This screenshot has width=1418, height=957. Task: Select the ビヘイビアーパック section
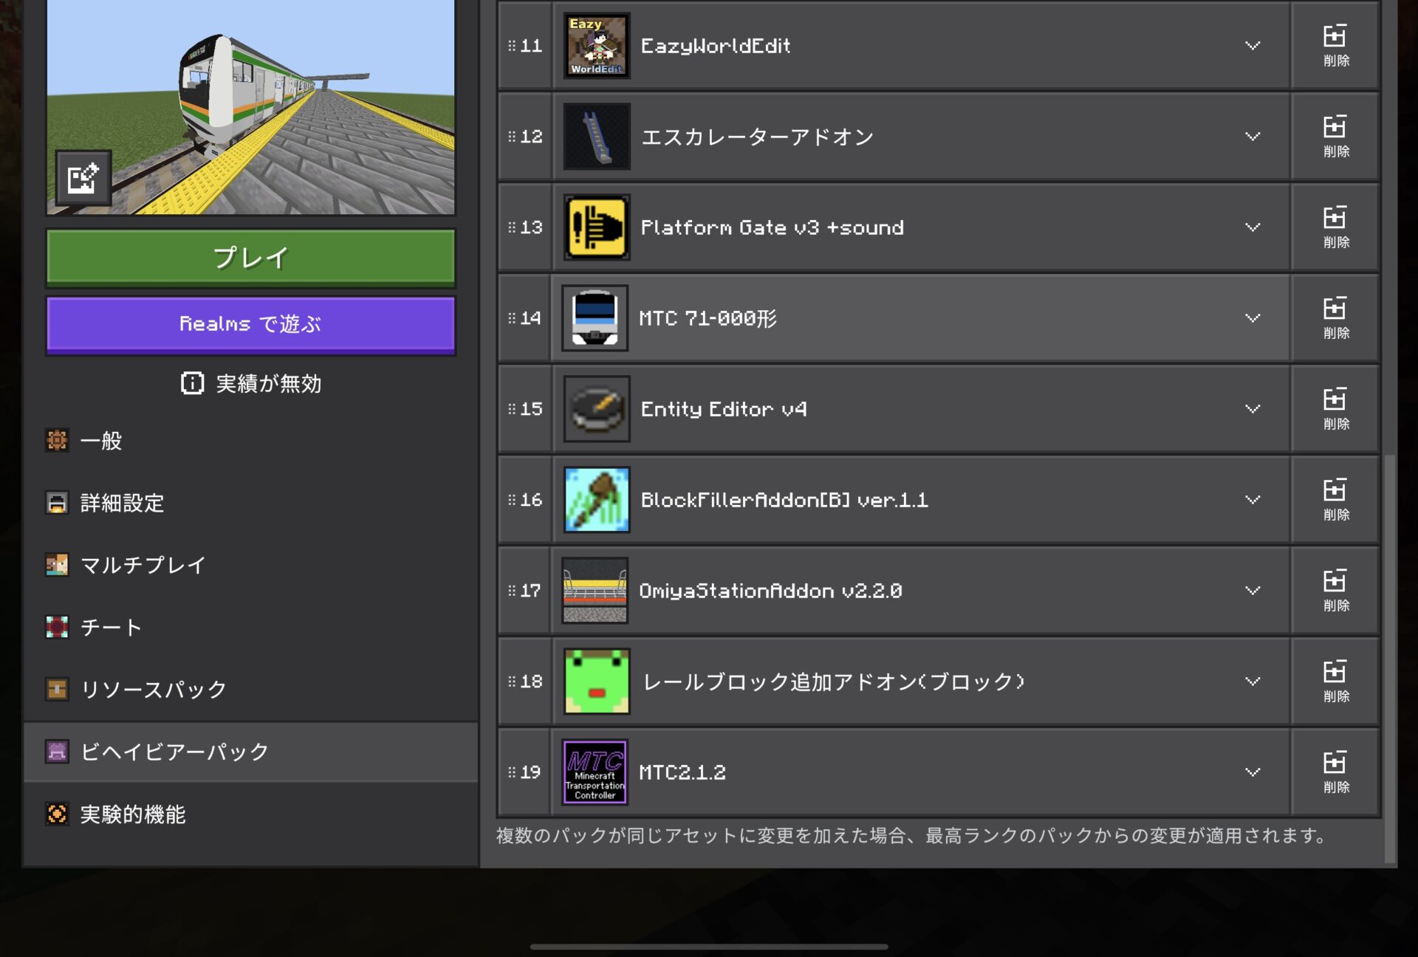point(251,752)
